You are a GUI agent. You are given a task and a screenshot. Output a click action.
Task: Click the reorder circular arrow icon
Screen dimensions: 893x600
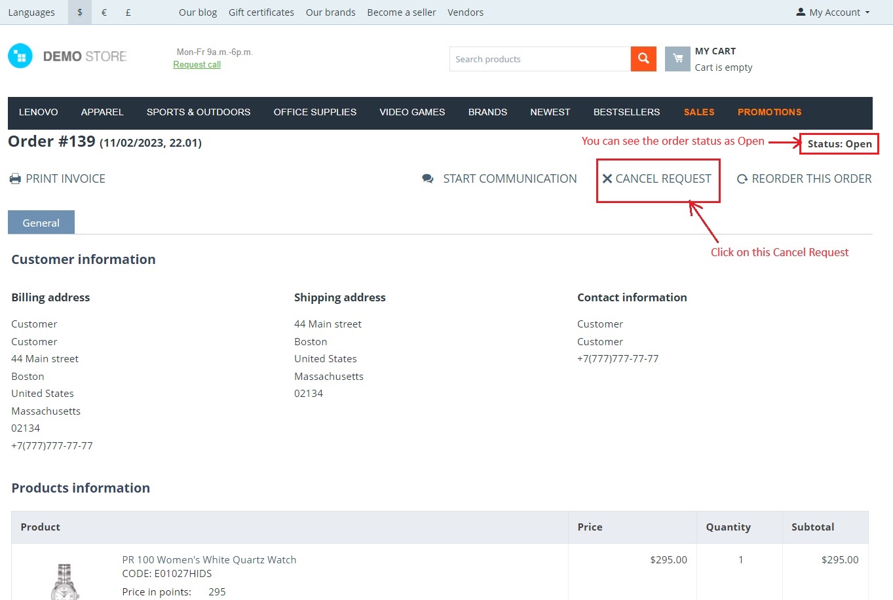[x=742, y=179]
